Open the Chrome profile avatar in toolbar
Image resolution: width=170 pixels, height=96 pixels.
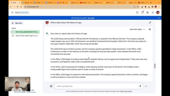point(156,7)
